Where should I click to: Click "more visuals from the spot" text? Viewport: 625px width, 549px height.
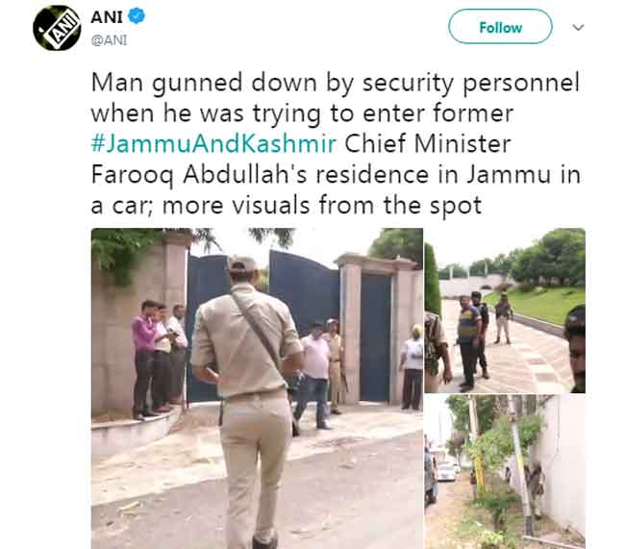tap(322, 206)
